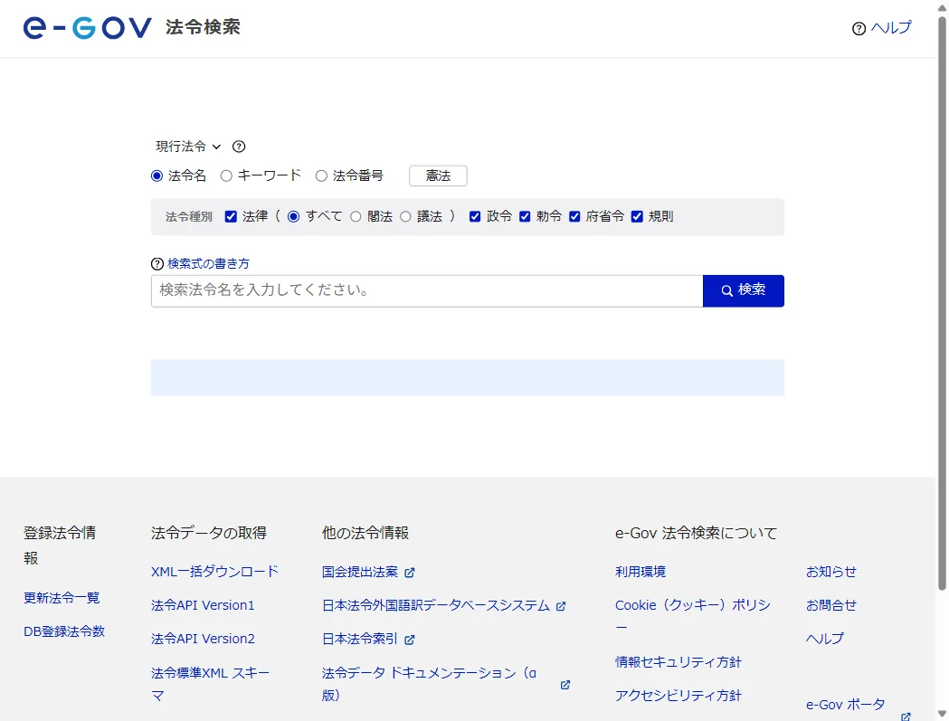Click the blue 検索 search button
Image resolution: width=949 pixels, height=721 pixels.
[x=744, y=290]
